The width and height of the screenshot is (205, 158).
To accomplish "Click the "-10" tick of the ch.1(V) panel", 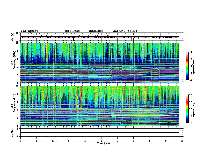I will click(x=17, y=41).
